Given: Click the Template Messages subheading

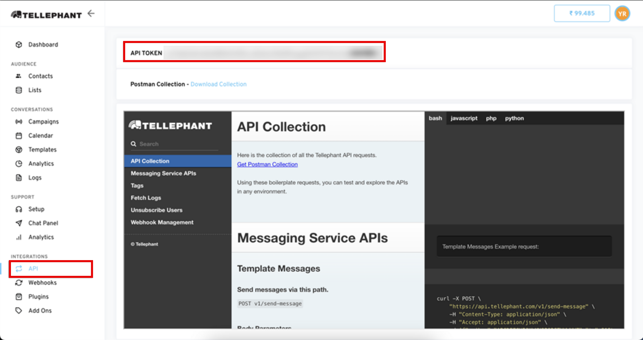Looking at the screenshot, I should 279,269.
